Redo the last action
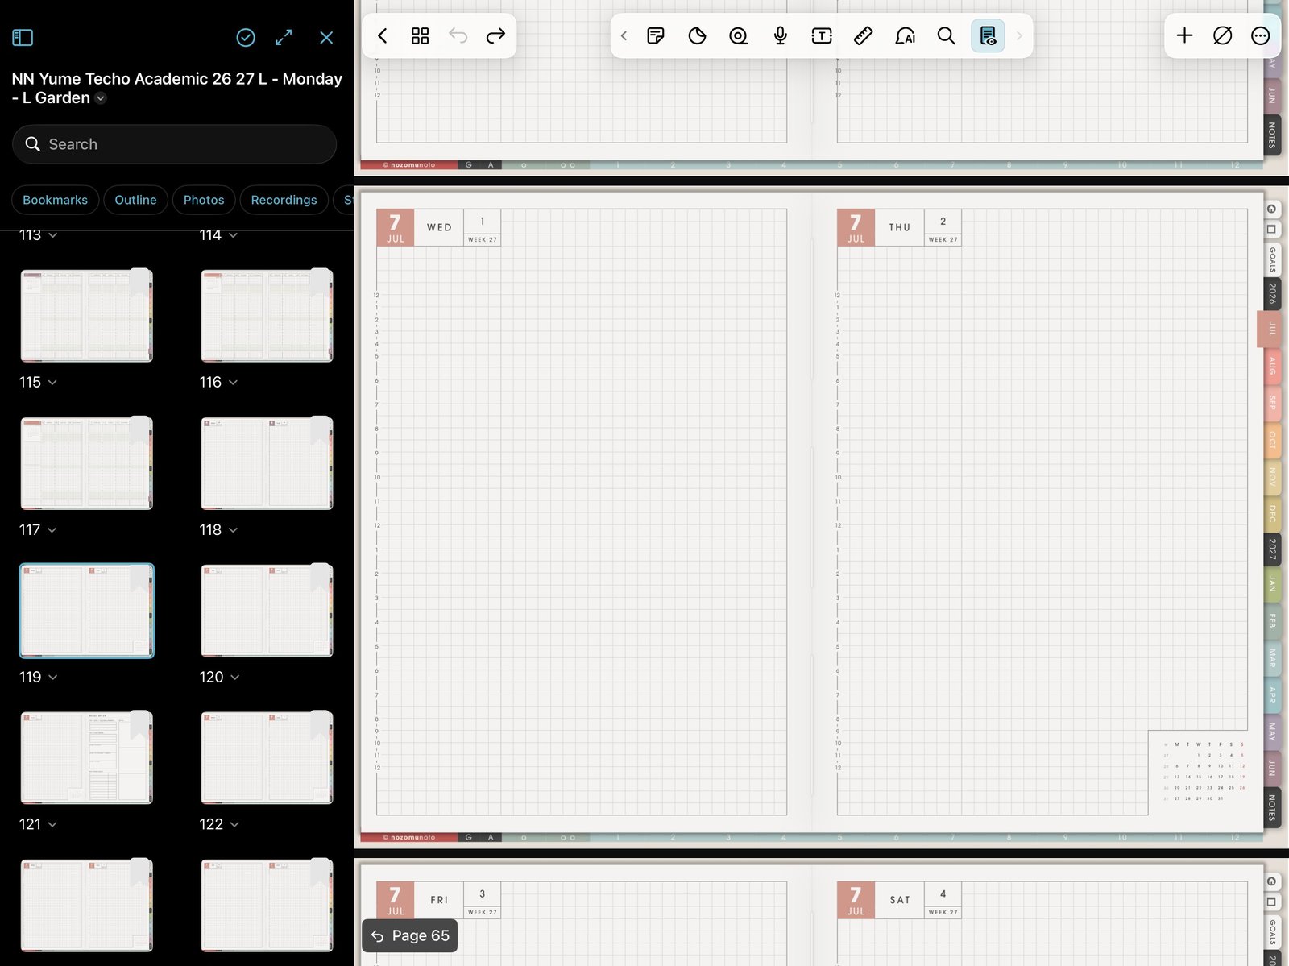This screenshot has height=966, width=1289. 495,36
